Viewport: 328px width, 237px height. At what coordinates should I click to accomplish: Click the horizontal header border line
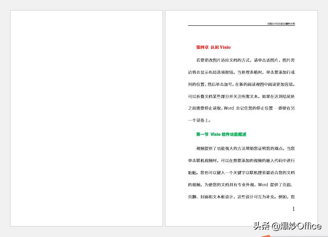click(241, 26)
